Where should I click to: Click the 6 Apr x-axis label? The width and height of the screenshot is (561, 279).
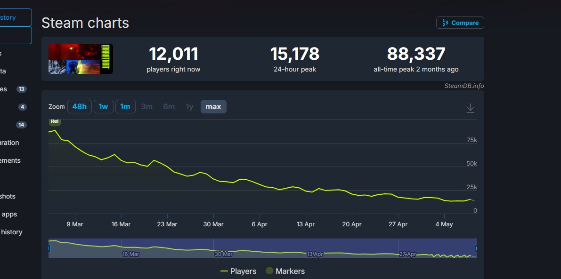click(x=260, y=224)
